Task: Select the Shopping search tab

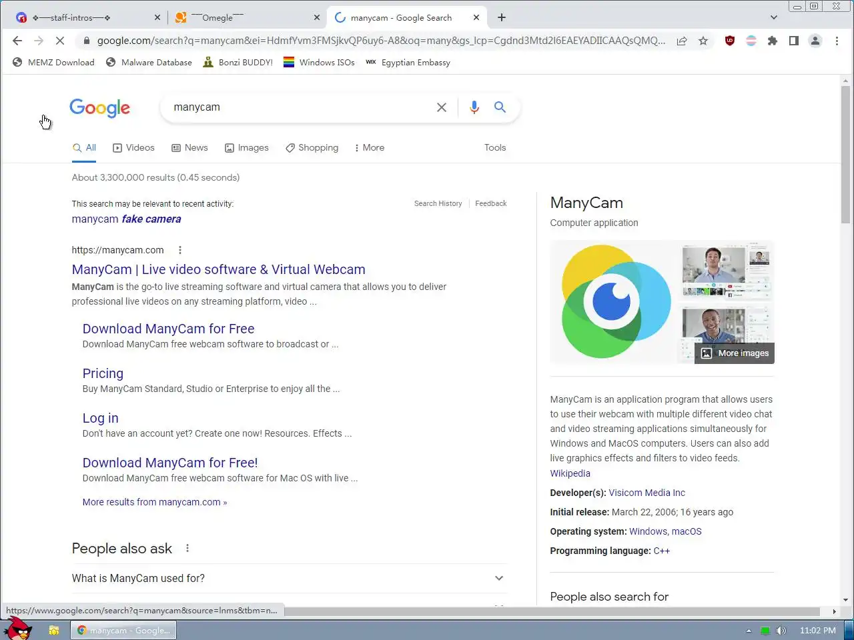Action: (x=312, y=148)
